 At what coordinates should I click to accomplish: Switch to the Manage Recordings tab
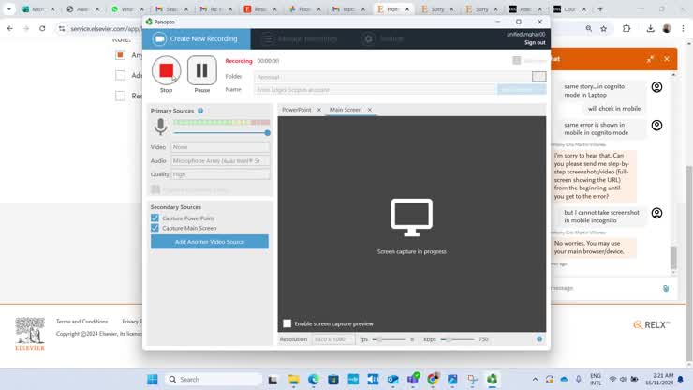[300, 39]
